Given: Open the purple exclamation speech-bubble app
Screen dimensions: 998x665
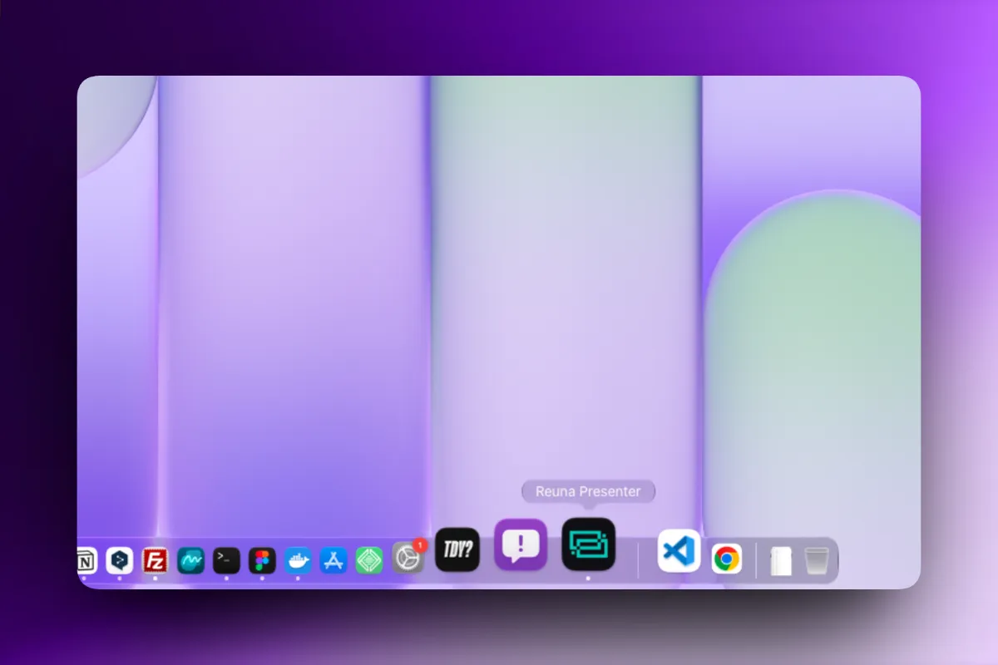Looking at the screenshot, I should tap(521, 544).
